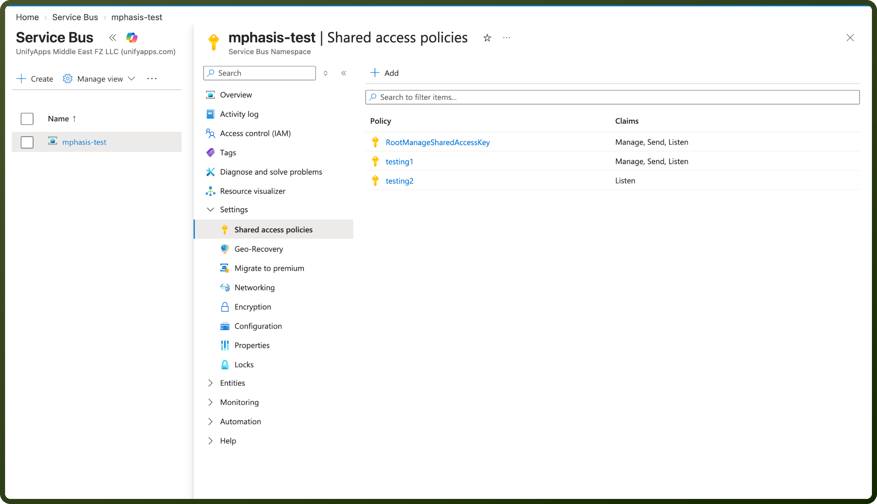Click the Encryption lock icon
The image size is (877, 504).
click(225, 307)
